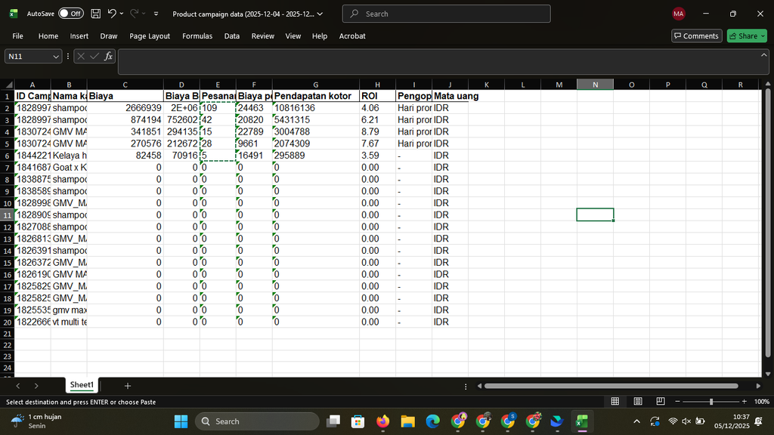Click the zoom slider handle
The width and height of the screenshot is (774, 435).
[711, 402]
